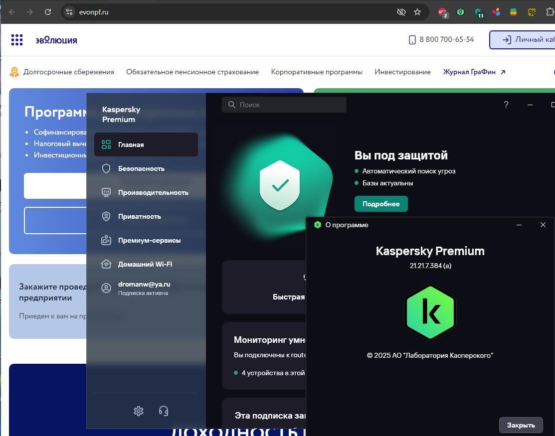555x436 pixels.
Task: Open the extension showing badge 13
Action: click(479, 13)
